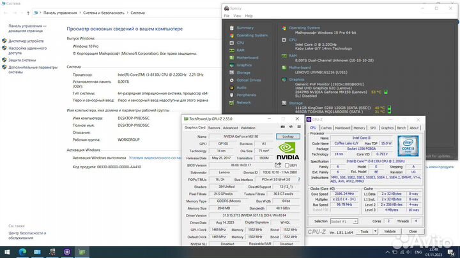Viewport: 460px width, 258px height.
Task: Click the RAM heading icon in Speccy summary
Action: [284, 55]
